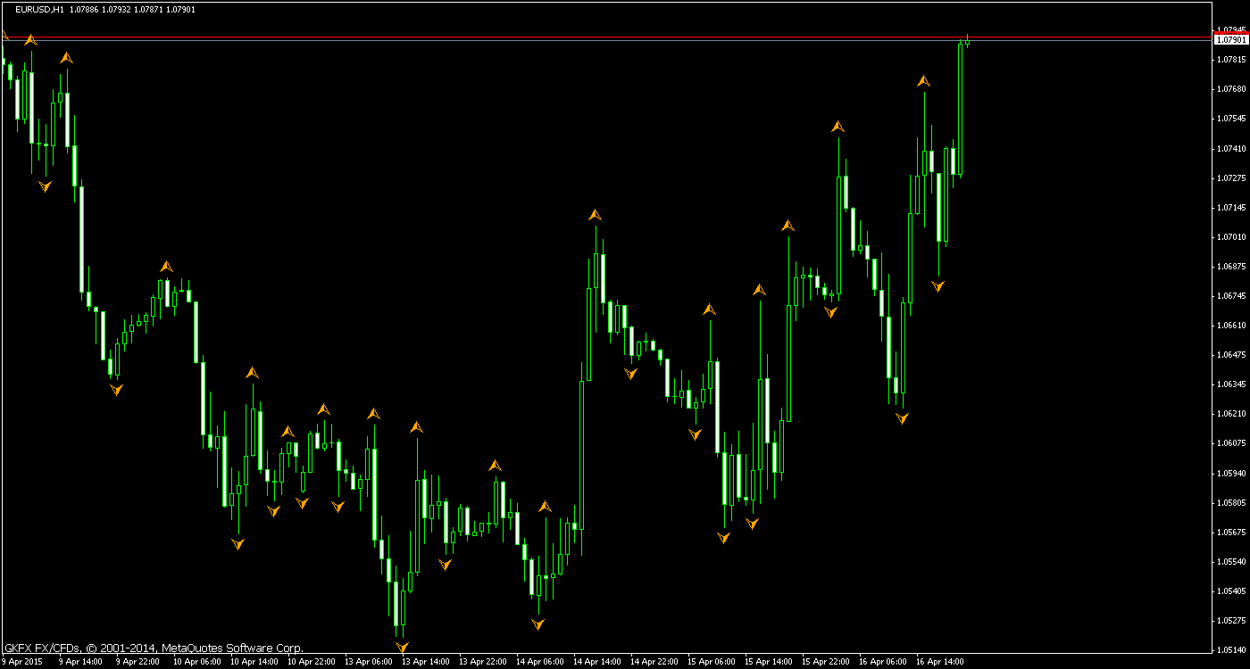Select the up-arrow signal above the 10 Apr 06:00 peak

click(165, 264)
